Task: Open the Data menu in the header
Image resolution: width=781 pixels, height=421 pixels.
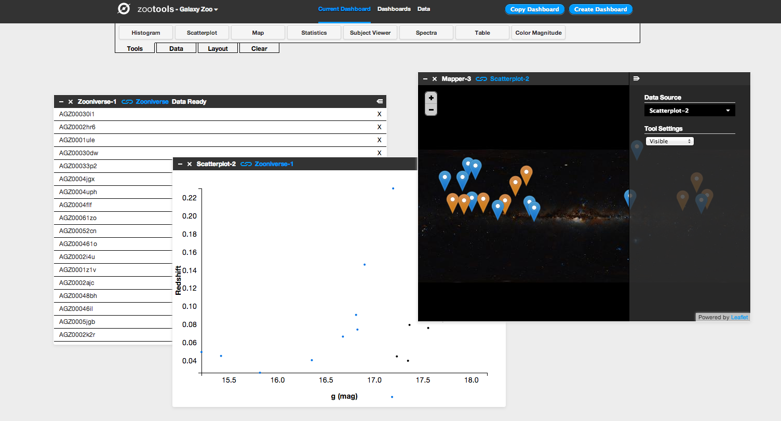Action: coord(424,9)
